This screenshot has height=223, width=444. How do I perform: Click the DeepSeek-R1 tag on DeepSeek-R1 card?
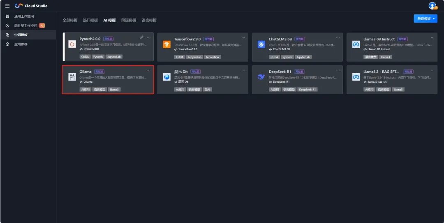(308, 90)
